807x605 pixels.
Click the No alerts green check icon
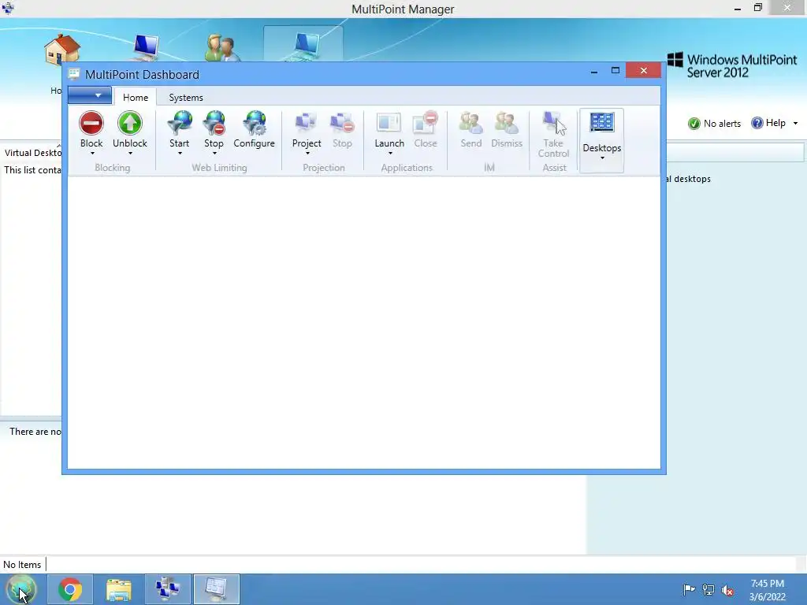(x=694, y=124)
